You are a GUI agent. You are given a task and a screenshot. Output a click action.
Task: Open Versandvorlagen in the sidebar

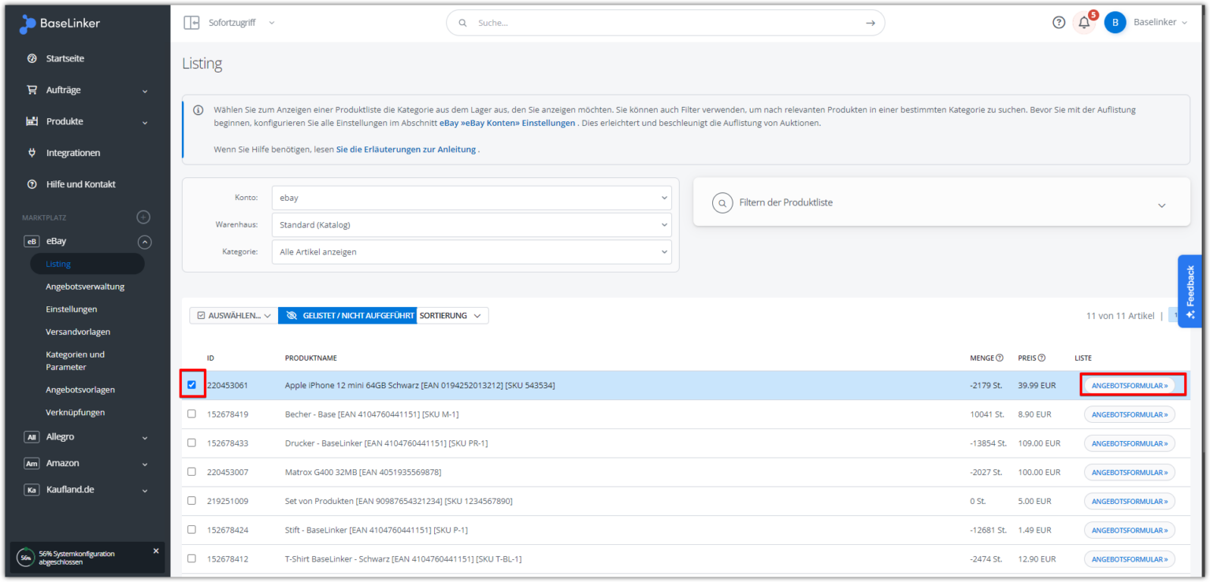tap(78, 332)
